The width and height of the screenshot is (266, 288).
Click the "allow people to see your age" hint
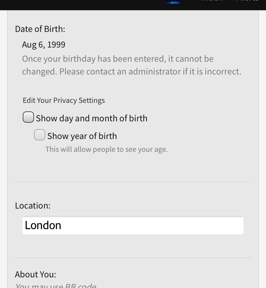click(106, 149)
